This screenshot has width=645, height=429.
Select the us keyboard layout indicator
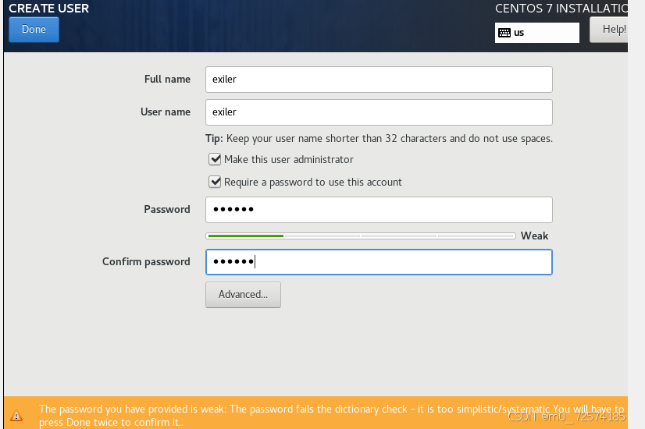coord(536,33)
